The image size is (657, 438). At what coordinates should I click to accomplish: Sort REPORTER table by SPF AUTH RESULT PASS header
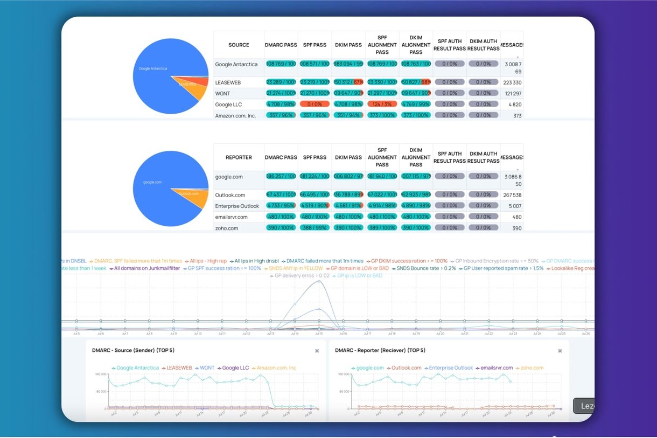[450, 157]
